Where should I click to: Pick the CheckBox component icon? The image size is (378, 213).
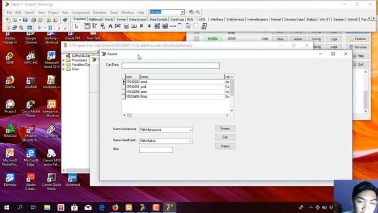[x=142, y=26]
